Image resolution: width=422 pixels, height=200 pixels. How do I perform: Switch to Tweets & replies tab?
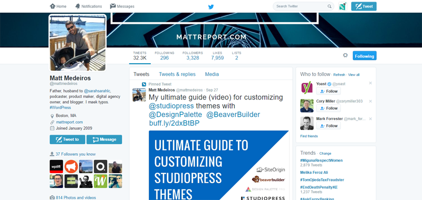[x=177, y=74]
